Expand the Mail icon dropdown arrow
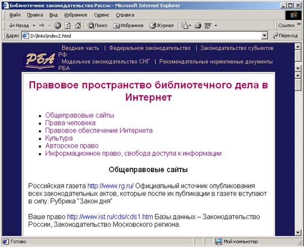304x247 pixels. [190, 25]
